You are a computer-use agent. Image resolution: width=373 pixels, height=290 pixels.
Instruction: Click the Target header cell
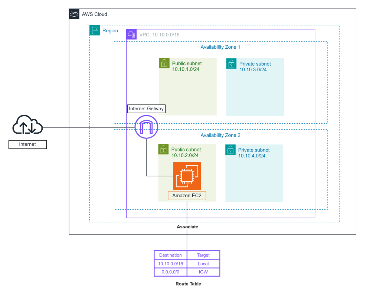[203, 255]
